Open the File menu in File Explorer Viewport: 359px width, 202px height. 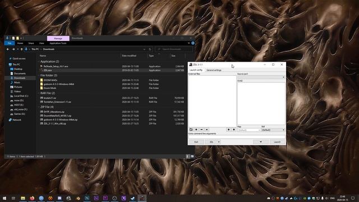(10, 43)
